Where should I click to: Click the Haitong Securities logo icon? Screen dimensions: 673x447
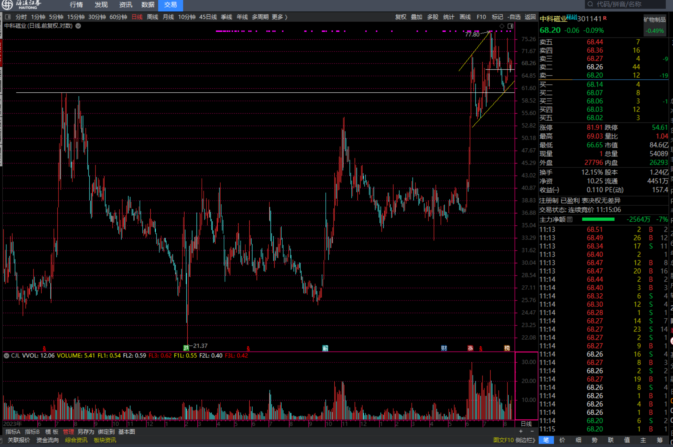coord(7,5)
